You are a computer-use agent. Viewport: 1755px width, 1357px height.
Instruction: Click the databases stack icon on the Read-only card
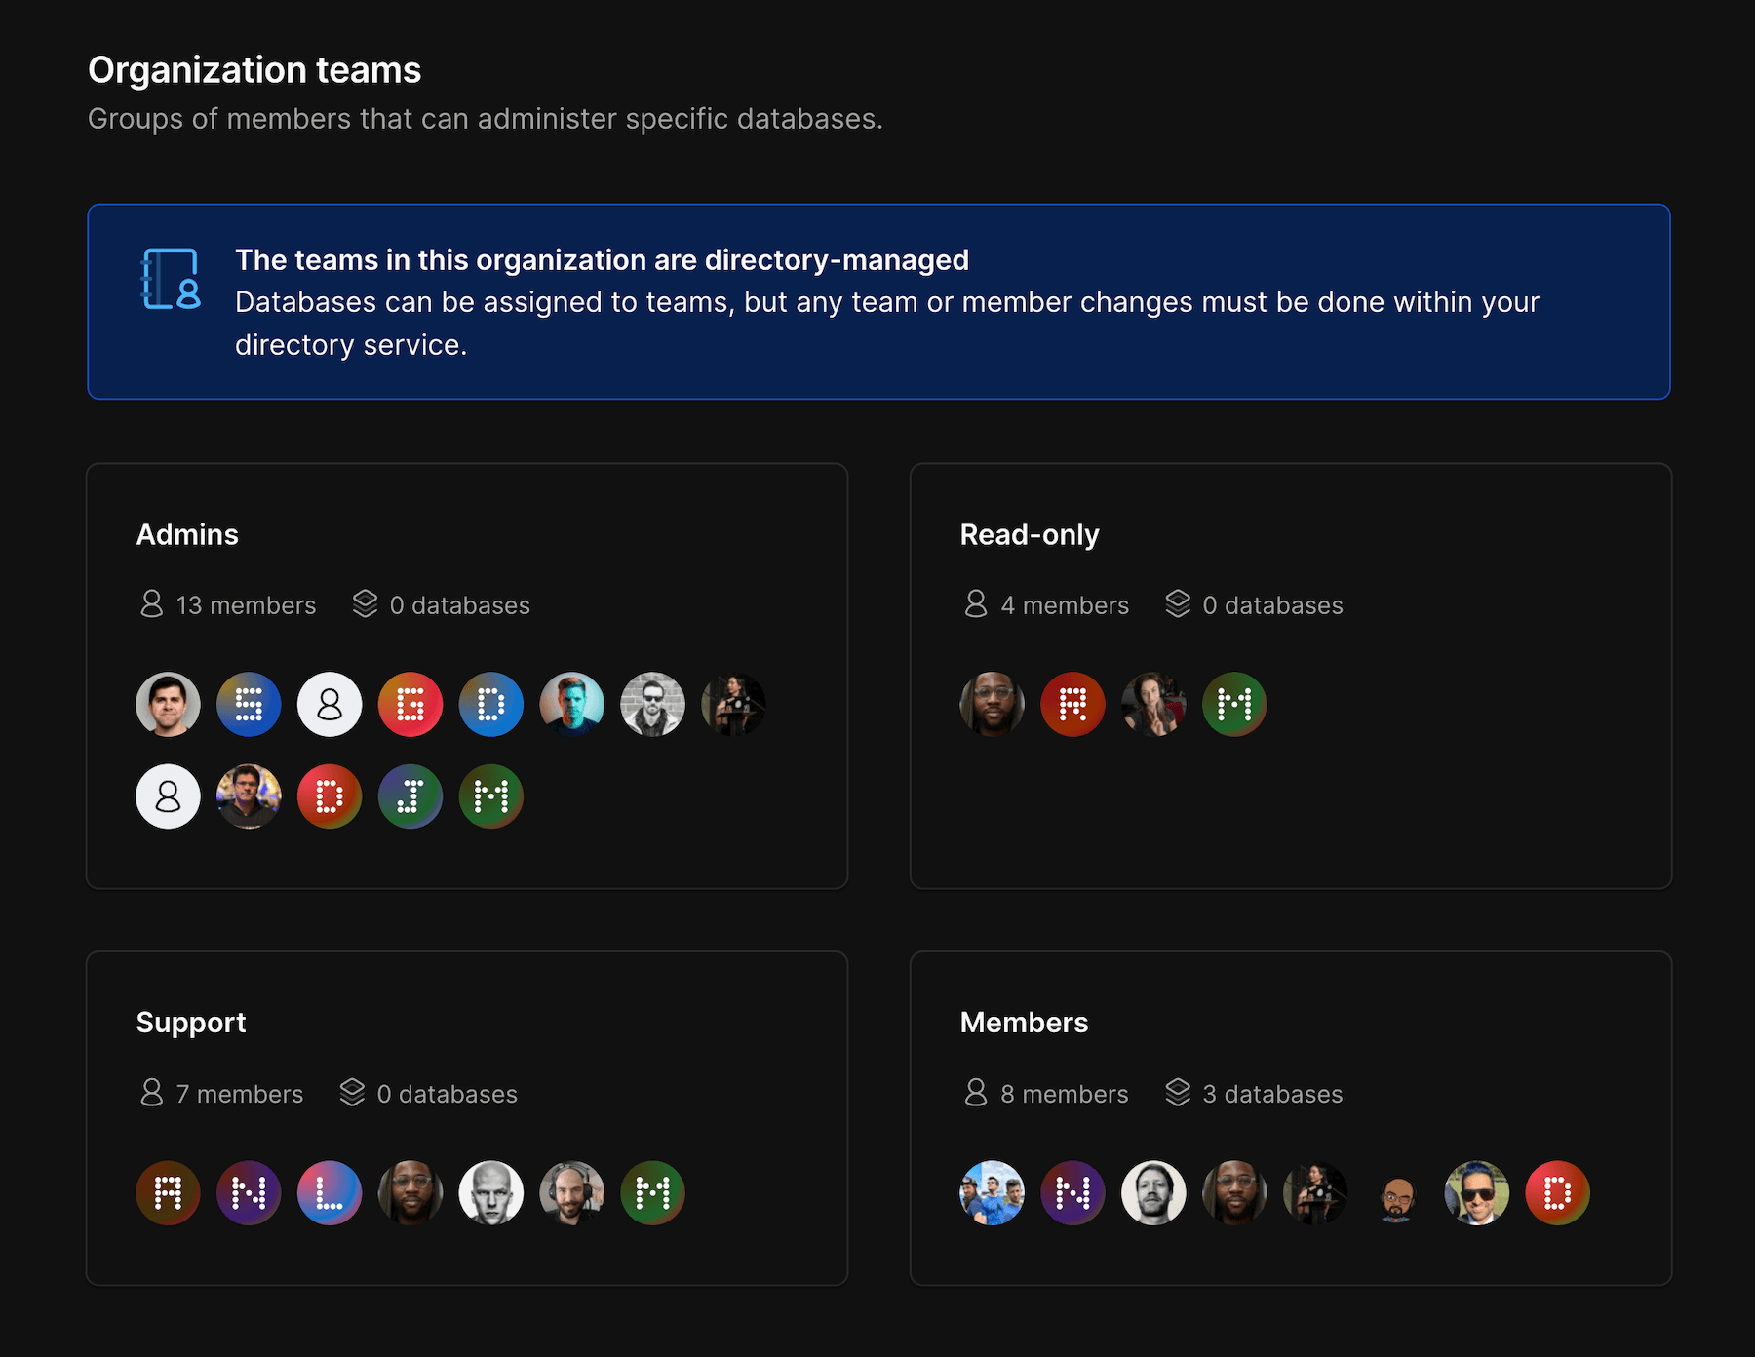pyautogui.click(x=1178, y=602)
